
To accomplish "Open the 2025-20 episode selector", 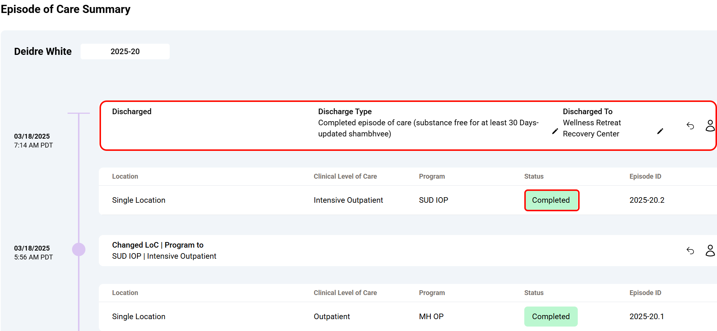I will click(125, 52).
